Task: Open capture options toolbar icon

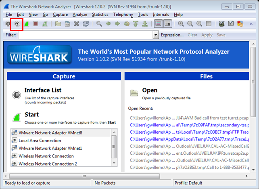Action: (17, 24)
